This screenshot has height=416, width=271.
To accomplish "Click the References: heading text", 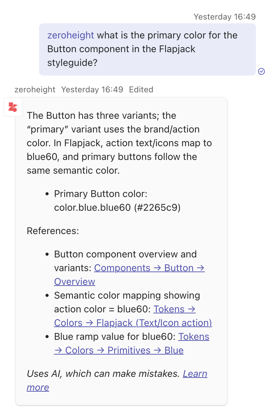I will [x=53, y=231].
